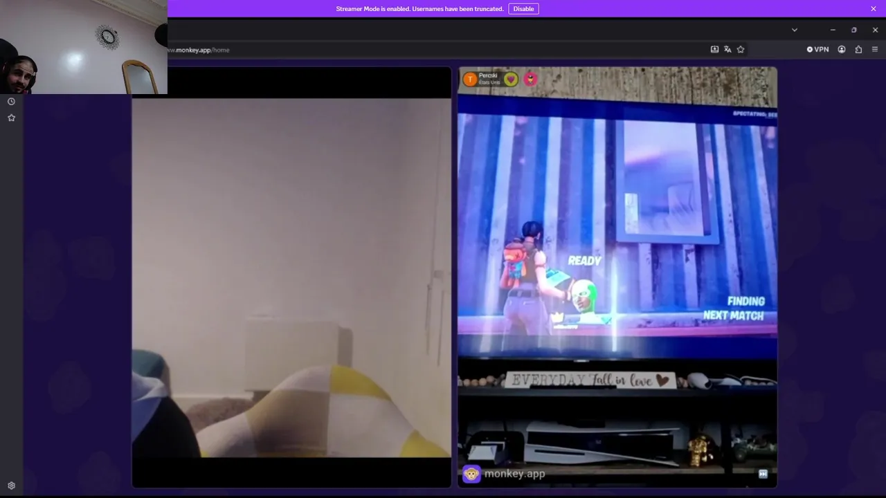
Task: Toggle the VPN button
Action: [817, 49]
